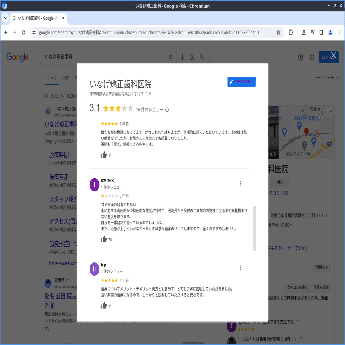Click the browser forward arrow
The image size is (345, 345).
[14, 32]
